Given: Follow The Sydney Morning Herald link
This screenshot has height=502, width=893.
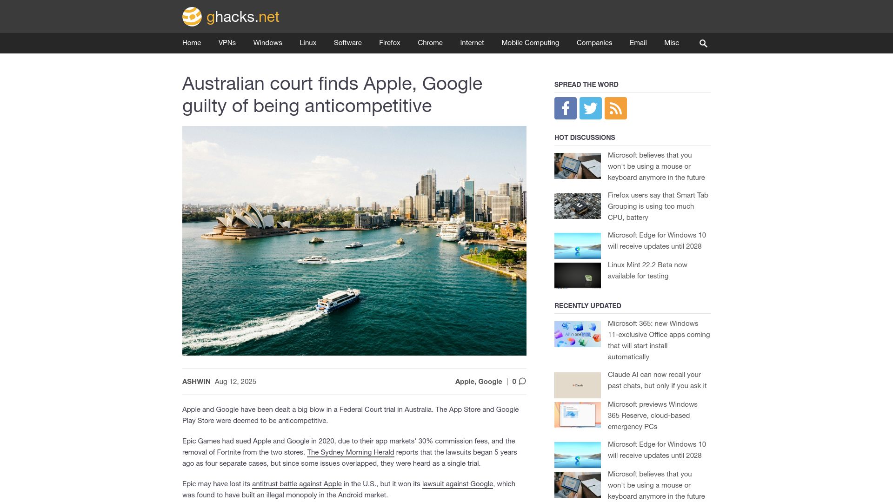Looking at the screenshot, I should [350, 452].
